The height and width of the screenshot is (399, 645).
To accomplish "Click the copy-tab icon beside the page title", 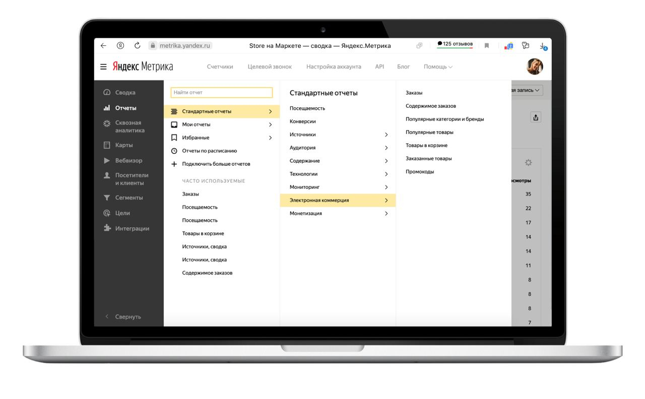I will pos(419,45).
